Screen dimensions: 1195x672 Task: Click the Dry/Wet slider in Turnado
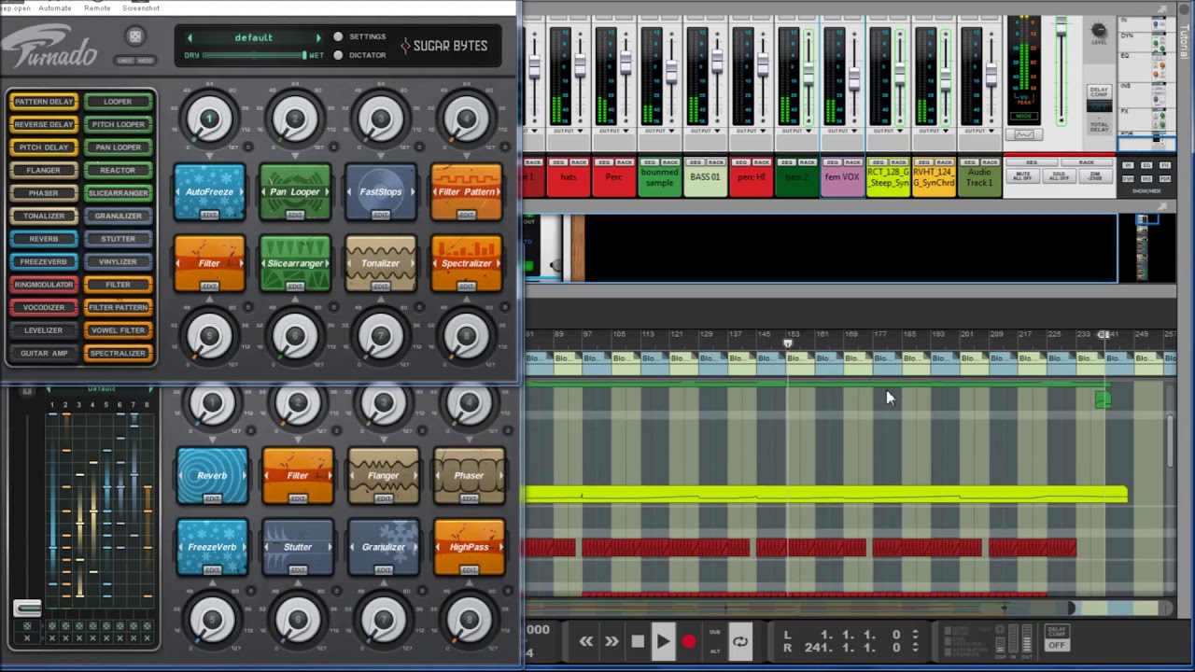click(x=254, y=55)
